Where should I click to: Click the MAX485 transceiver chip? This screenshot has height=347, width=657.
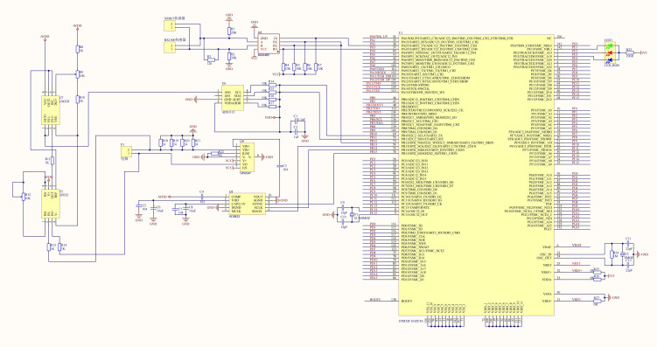269,43
